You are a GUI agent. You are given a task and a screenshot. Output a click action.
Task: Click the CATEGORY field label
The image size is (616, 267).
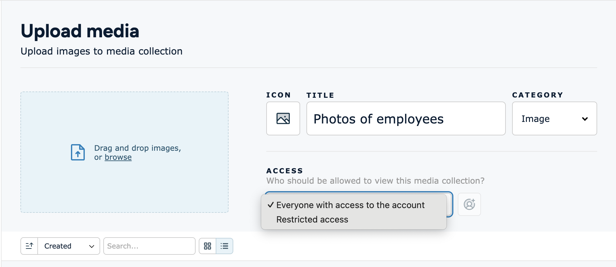538,95
